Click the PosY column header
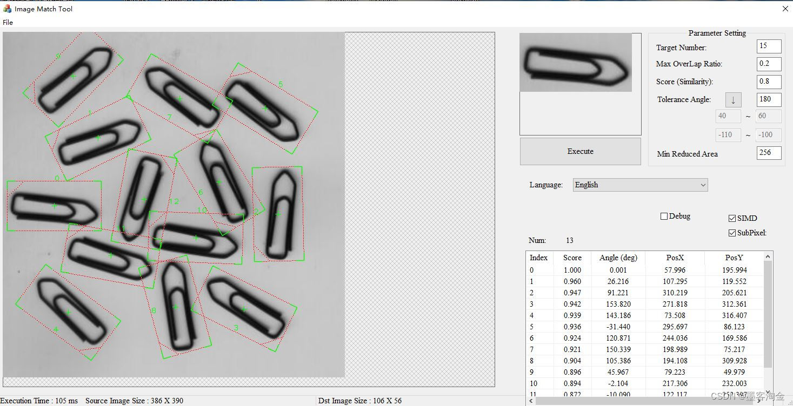Viewport: 793px width, 406px height. click(x=734, y=258)
